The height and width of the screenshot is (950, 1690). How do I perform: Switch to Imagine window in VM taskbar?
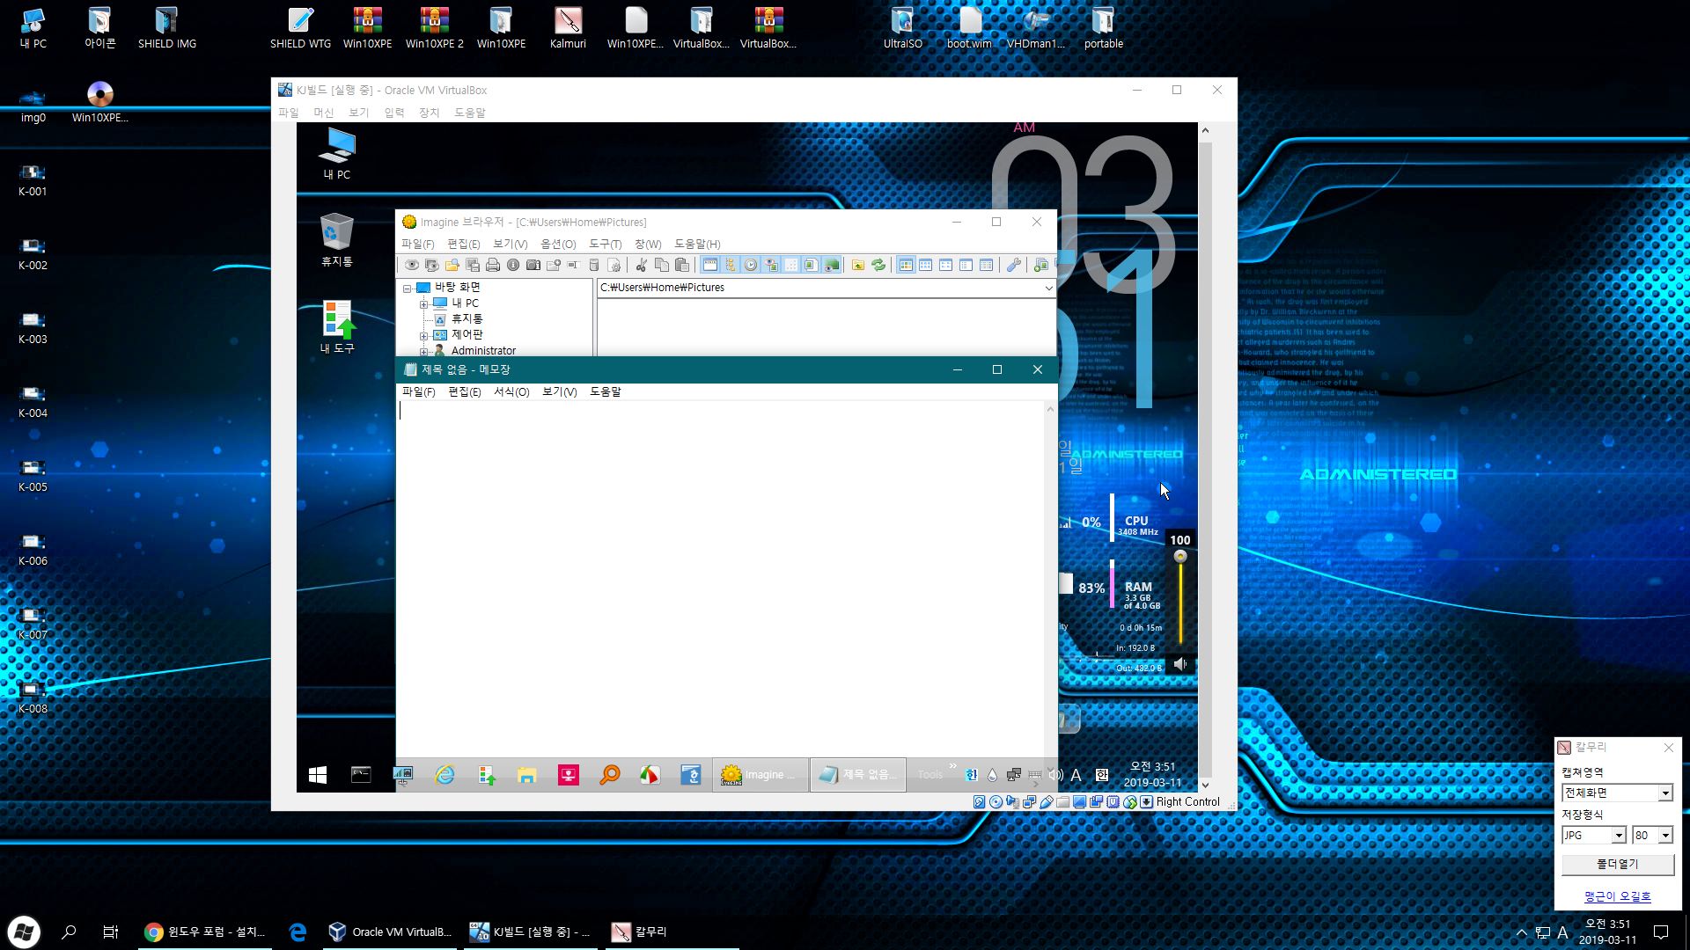760,775
